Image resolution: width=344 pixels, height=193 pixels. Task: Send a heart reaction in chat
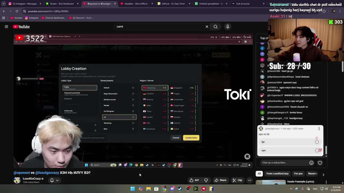pyautogui.click(x=320, y=163)
